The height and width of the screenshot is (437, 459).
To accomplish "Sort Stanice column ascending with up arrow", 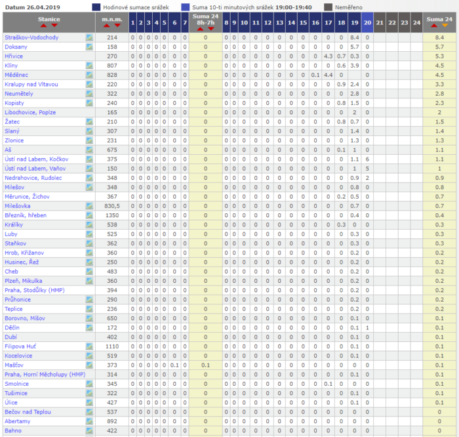I will point(44,26).
